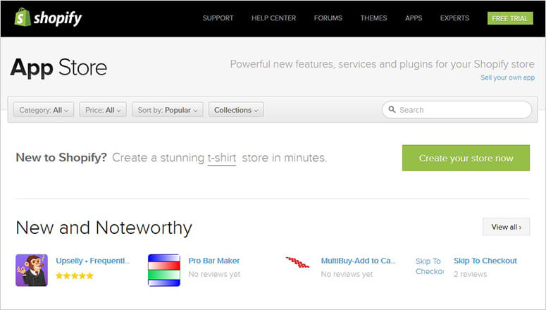This screenshot has width=546, height=310.
Task: Click the Free Trial button
Action: (x=510, y=18)
